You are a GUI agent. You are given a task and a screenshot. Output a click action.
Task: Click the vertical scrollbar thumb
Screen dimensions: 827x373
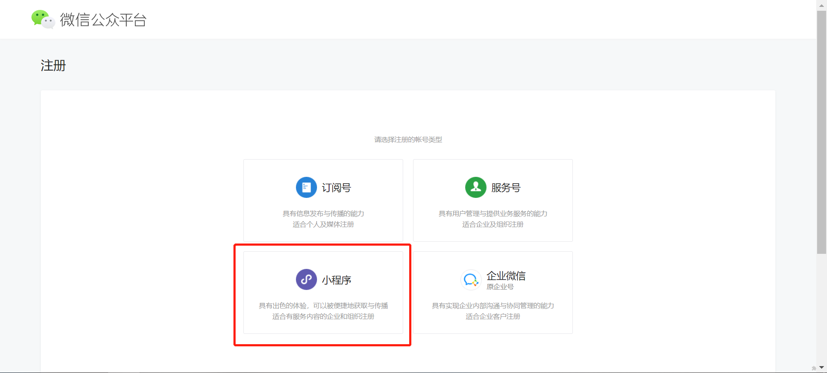tap(821, 129)
